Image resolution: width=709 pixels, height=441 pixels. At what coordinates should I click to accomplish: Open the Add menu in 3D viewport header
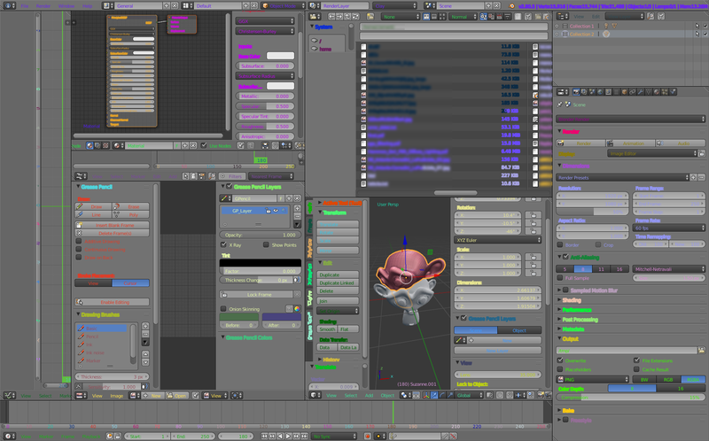pyautogui.click(x=369, y=396)
